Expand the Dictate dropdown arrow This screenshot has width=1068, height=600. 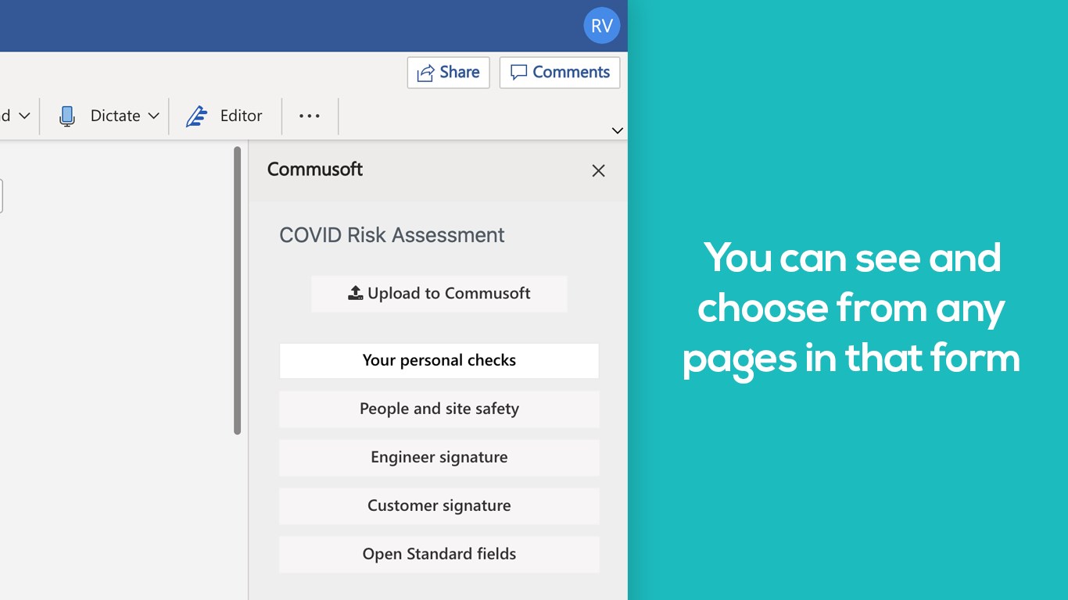pos(154,116)
